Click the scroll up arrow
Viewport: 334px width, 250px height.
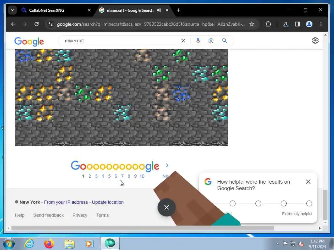pos(325,35)
